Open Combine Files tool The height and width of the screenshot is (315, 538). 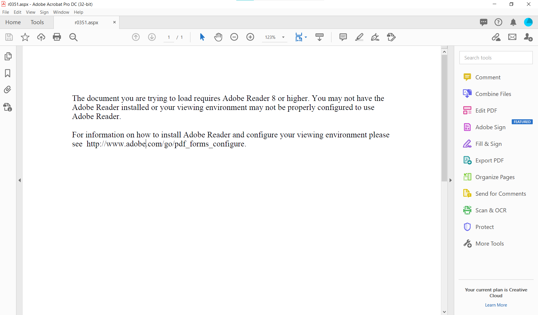(x=487, y=94)
